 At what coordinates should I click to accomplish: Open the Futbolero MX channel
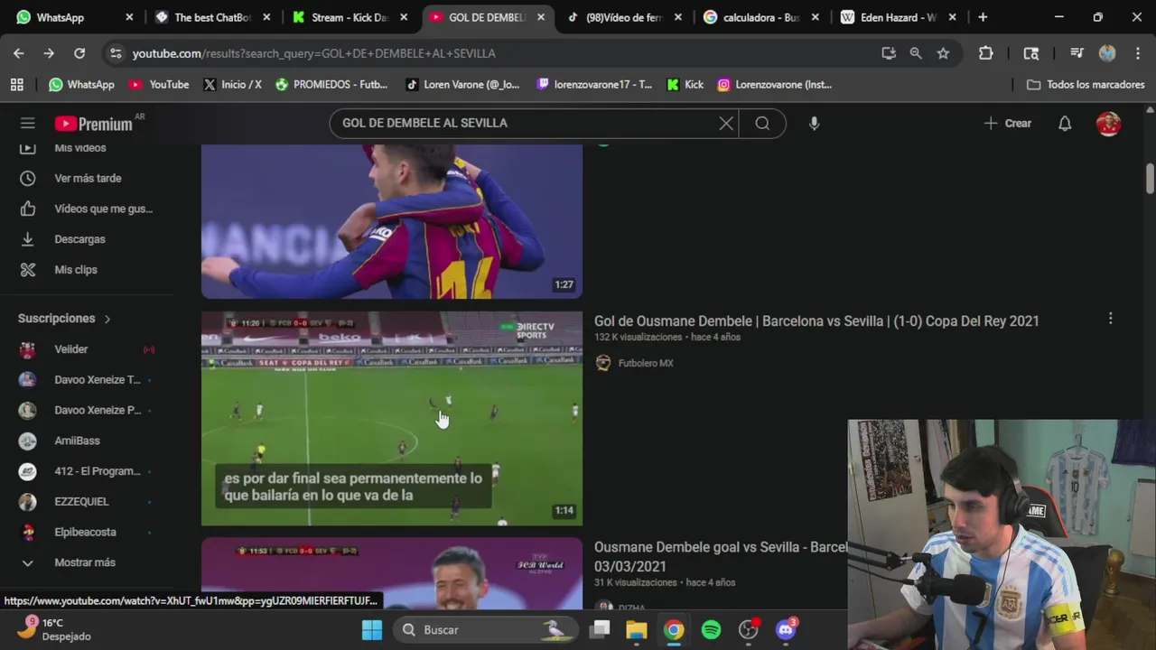point(645,363)
